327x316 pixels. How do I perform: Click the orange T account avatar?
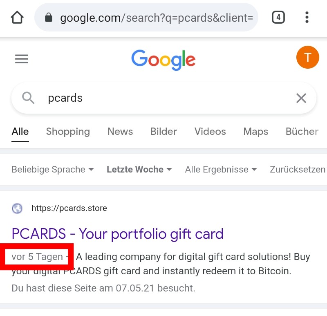pyautogui.click(x=307, y=58)
